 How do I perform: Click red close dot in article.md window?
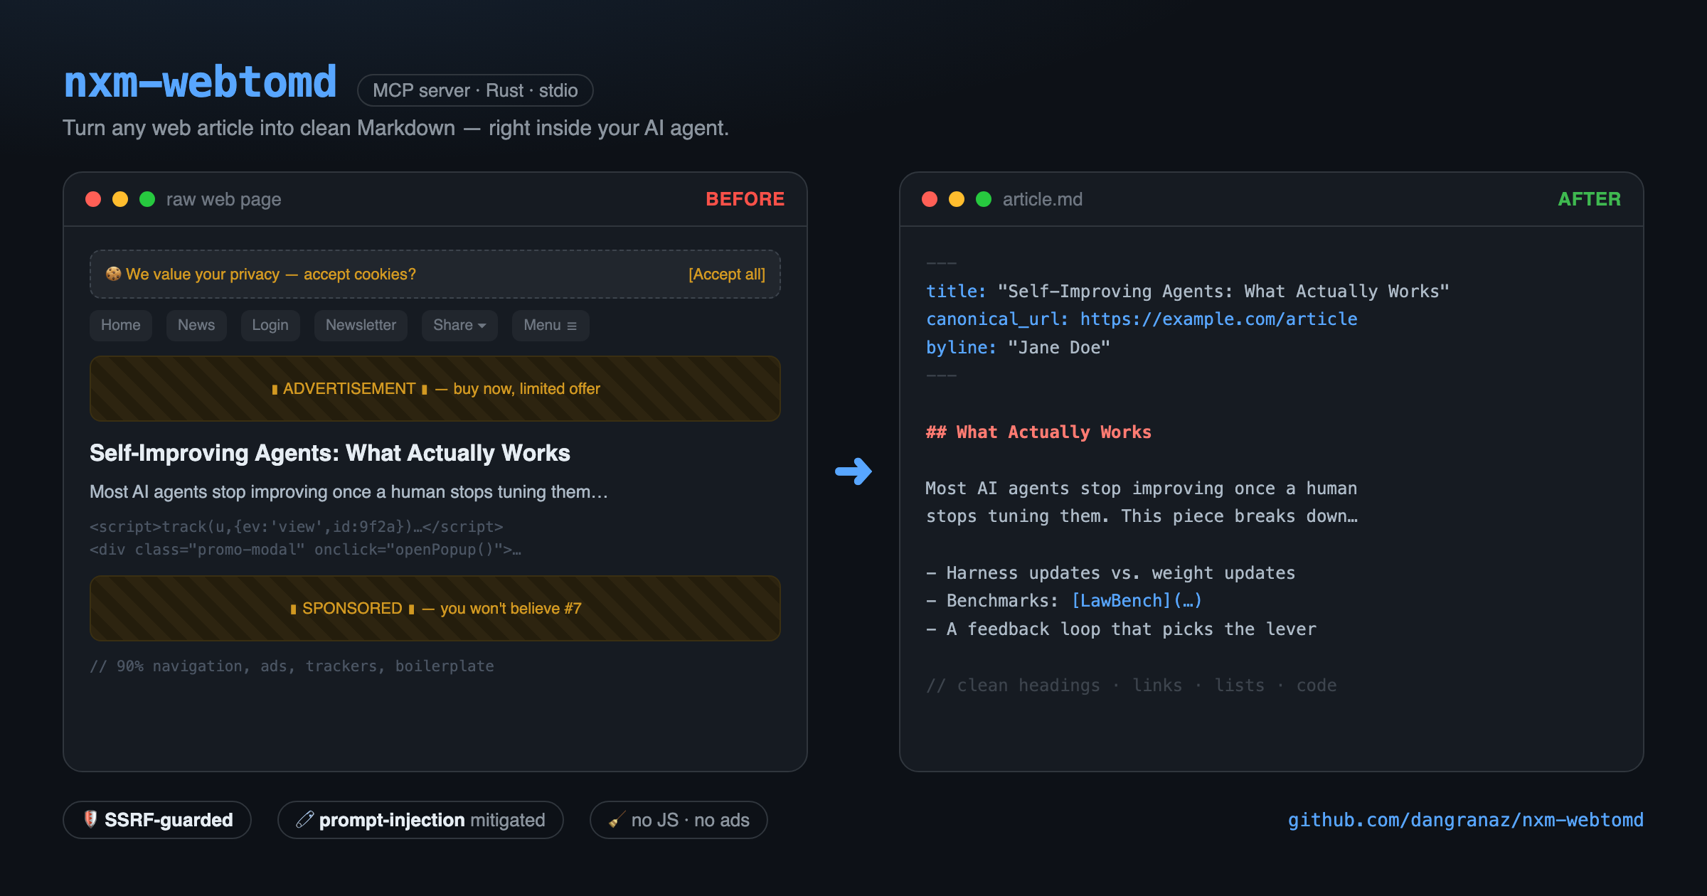pos(930,199)
